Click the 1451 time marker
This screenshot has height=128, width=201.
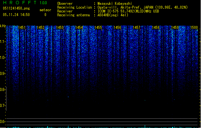[x=22, y=28]
